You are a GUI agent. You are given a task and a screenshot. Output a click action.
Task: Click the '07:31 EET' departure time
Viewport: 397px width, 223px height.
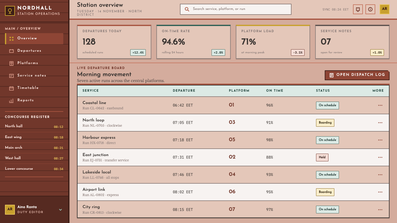(x=183, y=157)
